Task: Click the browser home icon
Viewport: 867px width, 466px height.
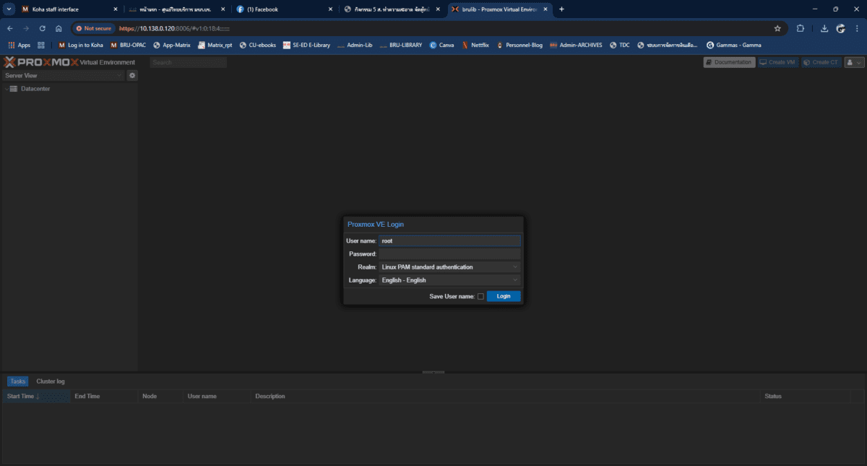Action: coord(59,28)
